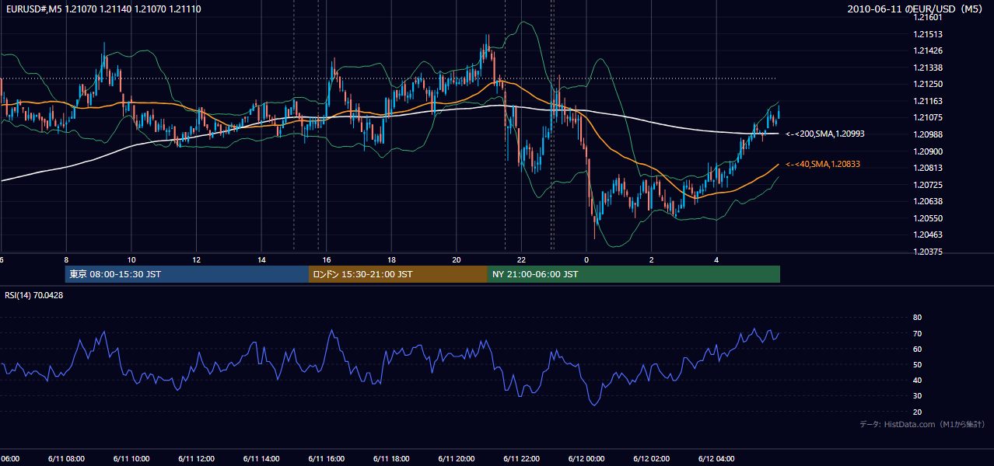Open the HistData.com data source credit
The image size is (994, 466).
click(922, 424)
